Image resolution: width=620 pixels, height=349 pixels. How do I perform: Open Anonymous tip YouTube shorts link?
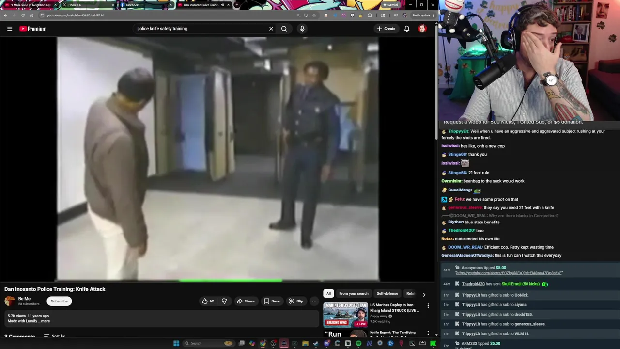[x=509, y=273]
